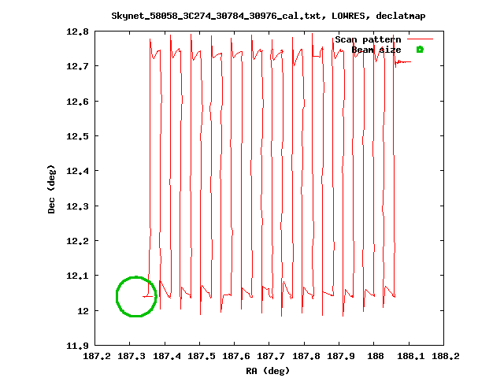This screenshot has height=378, width=504.
Task: Click the green beam size legend marker
Action: (x=420, y=50)
